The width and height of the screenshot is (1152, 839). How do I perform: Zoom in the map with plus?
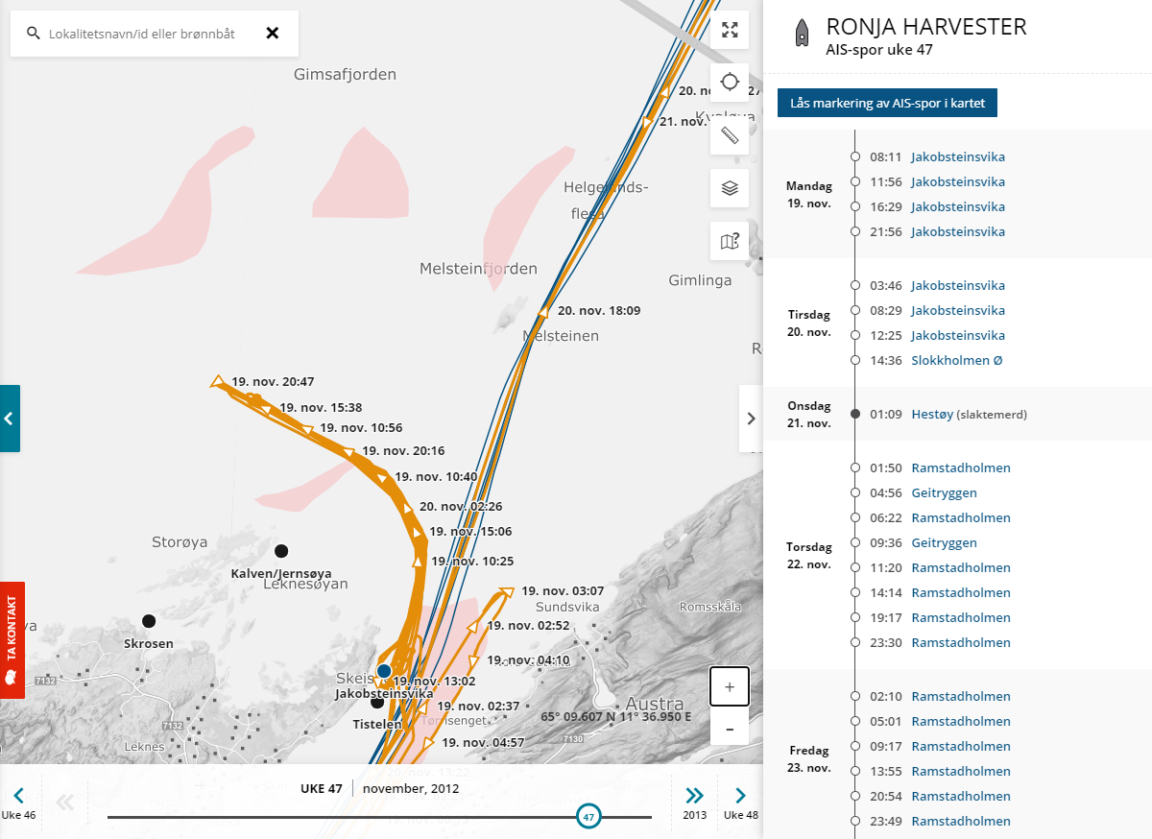click(x=730, y=687)
